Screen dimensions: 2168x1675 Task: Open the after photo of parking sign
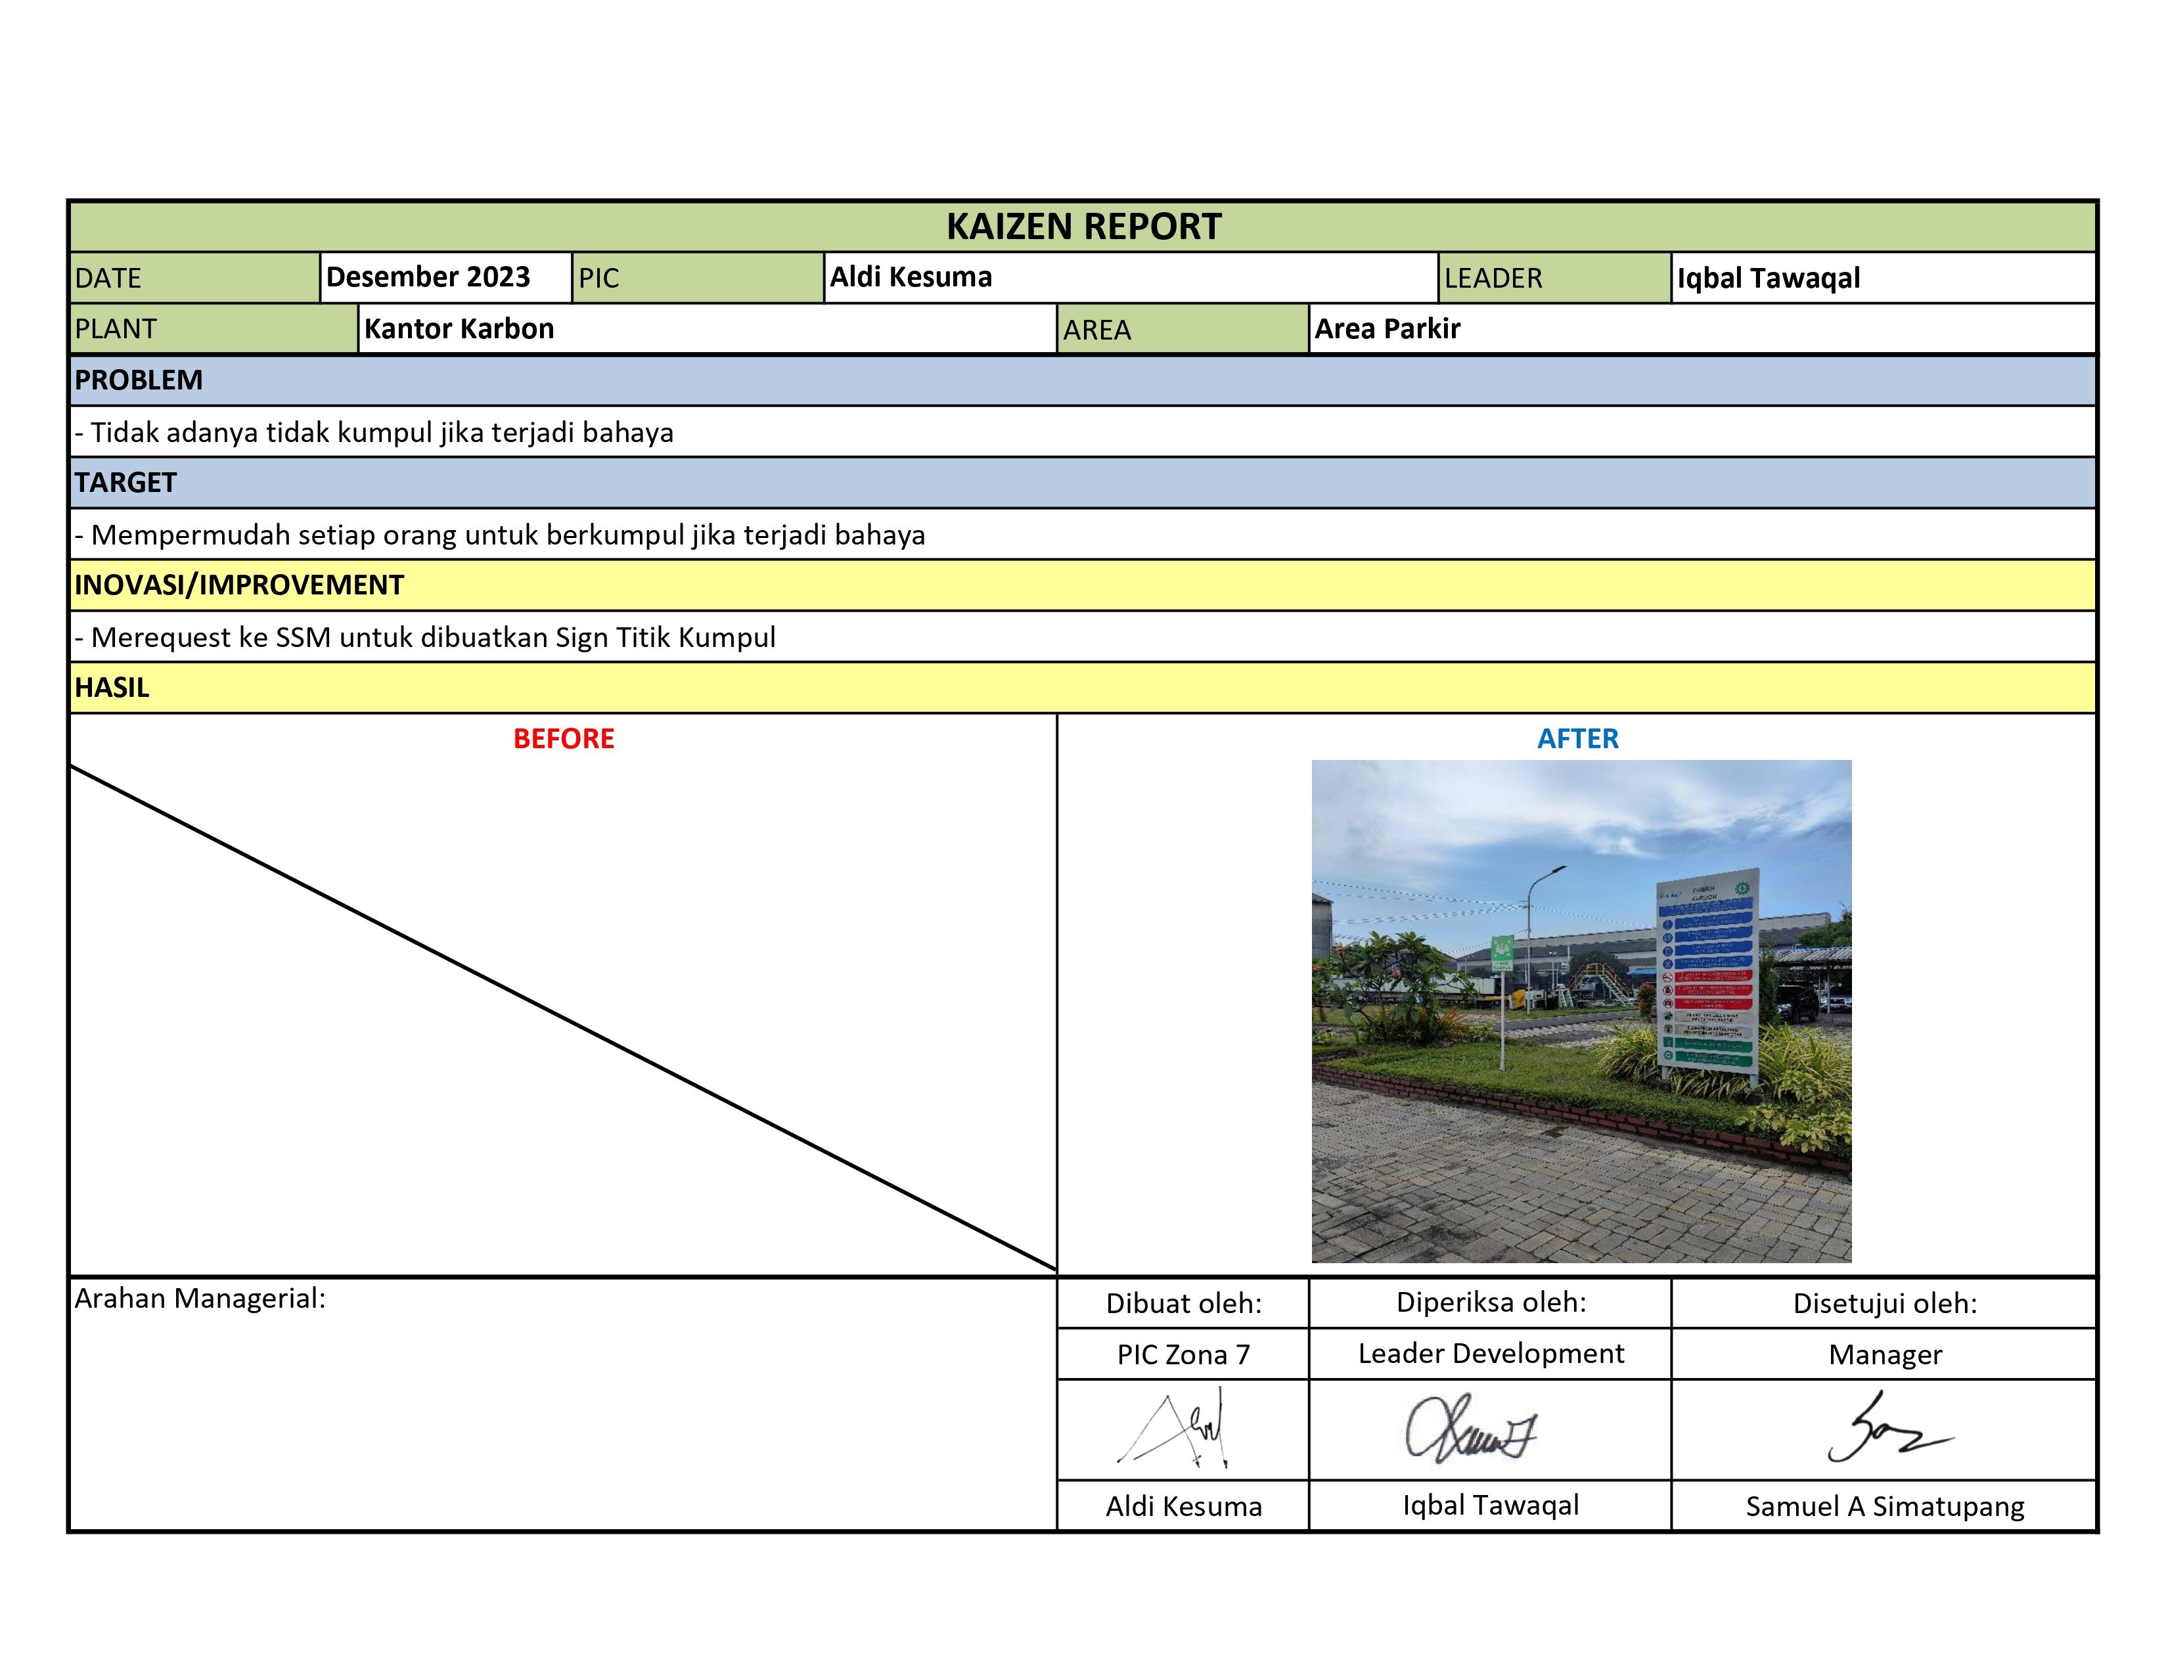pos(1580,1010)
